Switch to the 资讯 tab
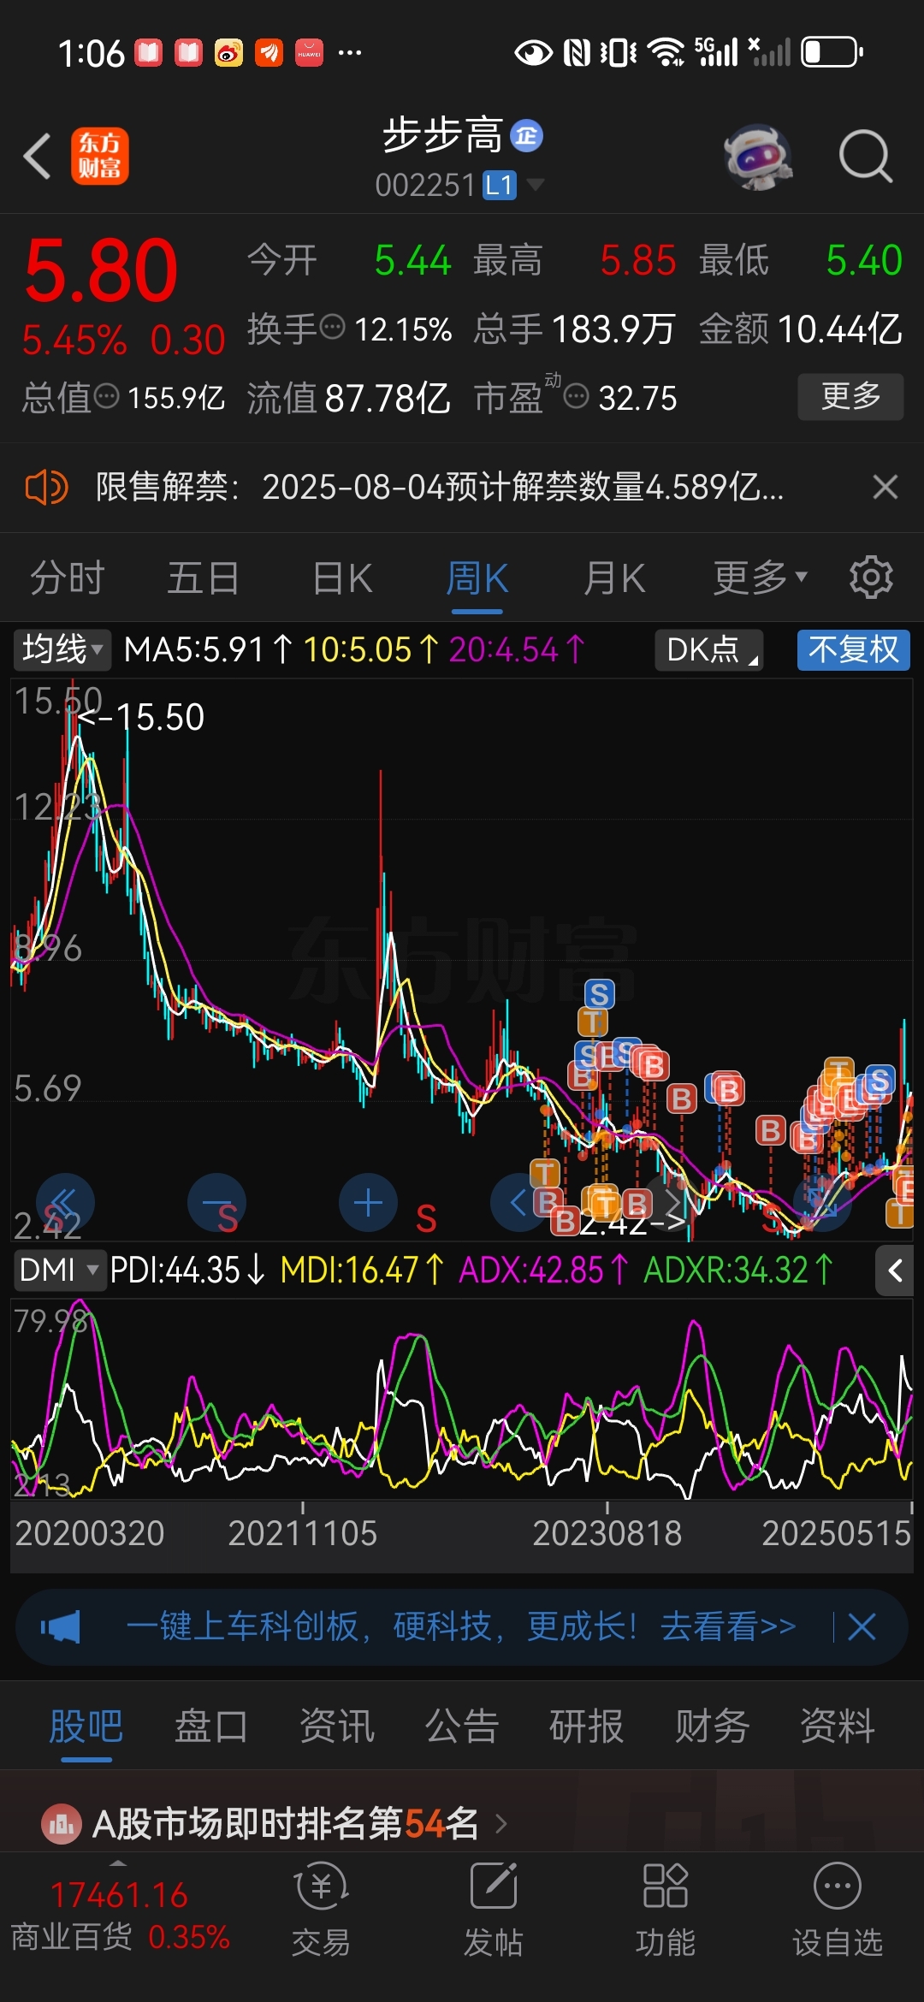This screenshot has height=2002, width=924. [336, 1726]
